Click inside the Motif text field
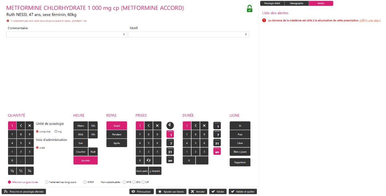Image resolution: width=386 pixels, height=196 pixels. coord(186,35)
